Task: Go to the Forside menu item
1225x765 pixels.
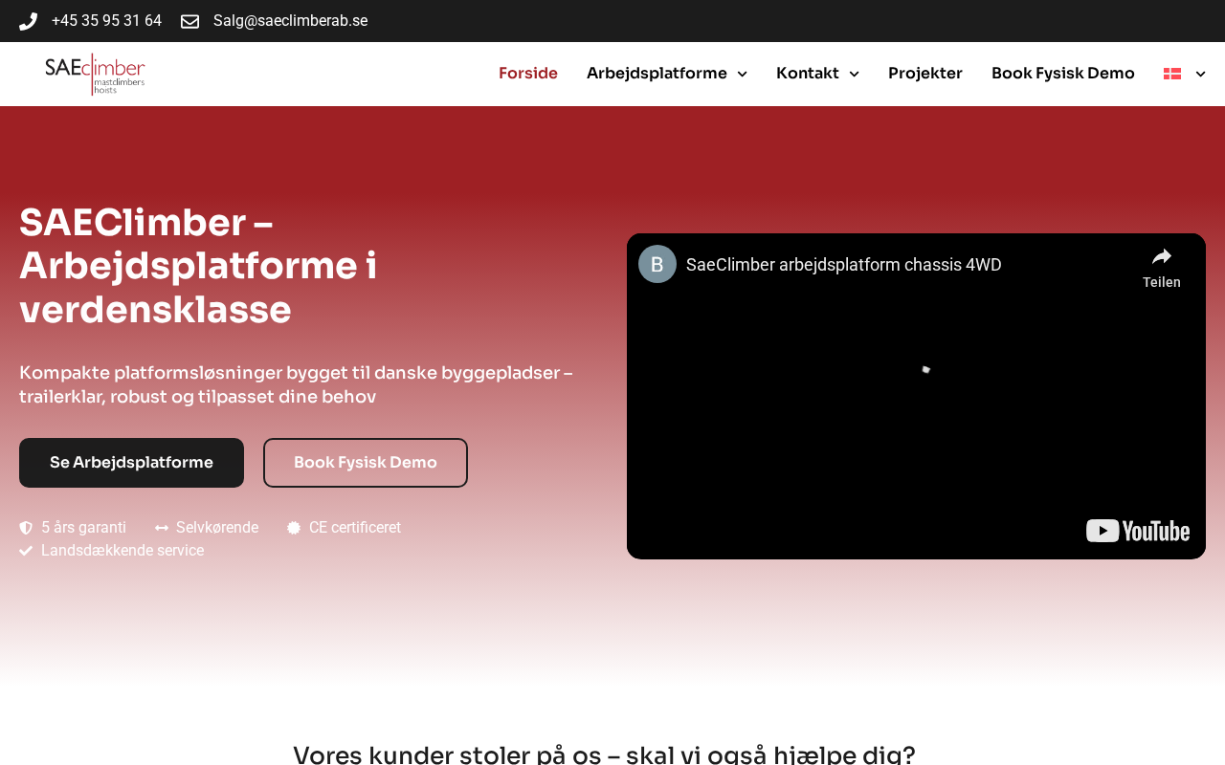Action: click(528, 74)
